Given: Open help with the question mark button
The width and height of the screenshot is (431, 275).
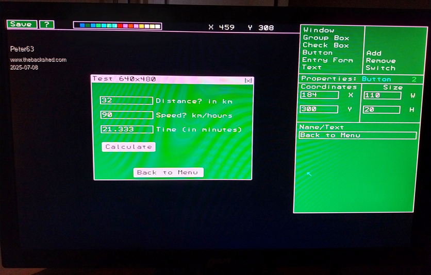Looking at the screenshot, I should [x=46, y=24].
